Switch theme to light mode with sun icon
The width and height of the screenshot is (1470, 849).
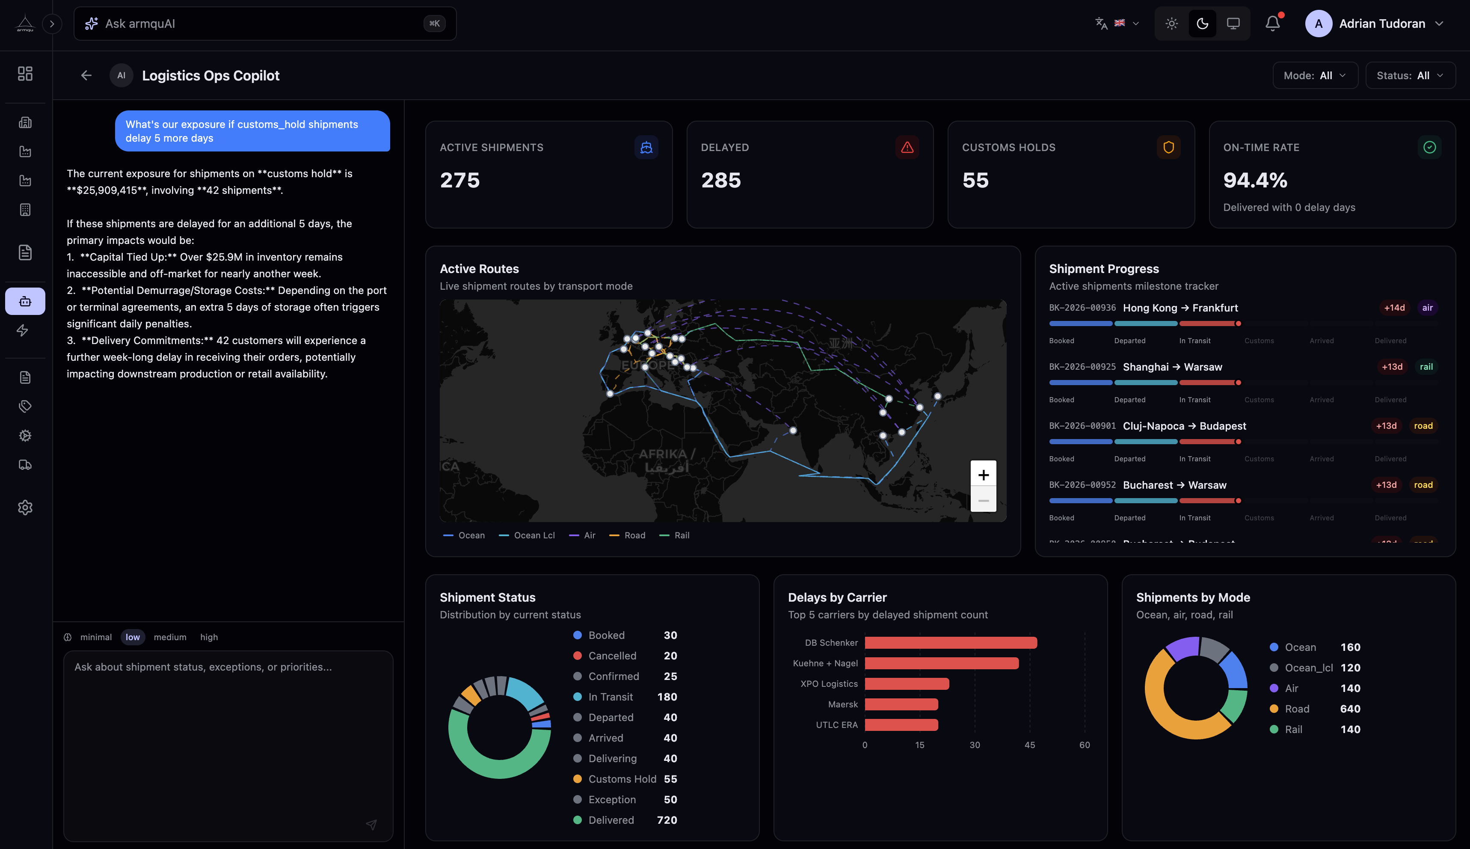point(1171,24)
